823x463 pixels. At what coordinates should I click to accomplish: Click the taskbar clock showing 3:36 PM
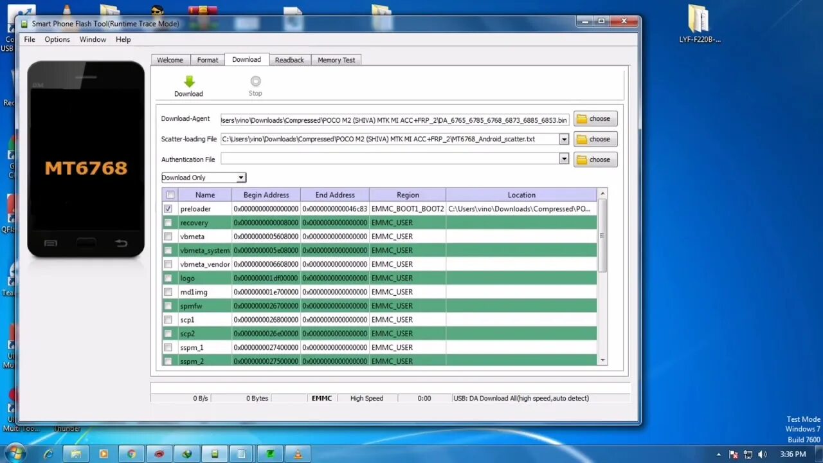793,454
